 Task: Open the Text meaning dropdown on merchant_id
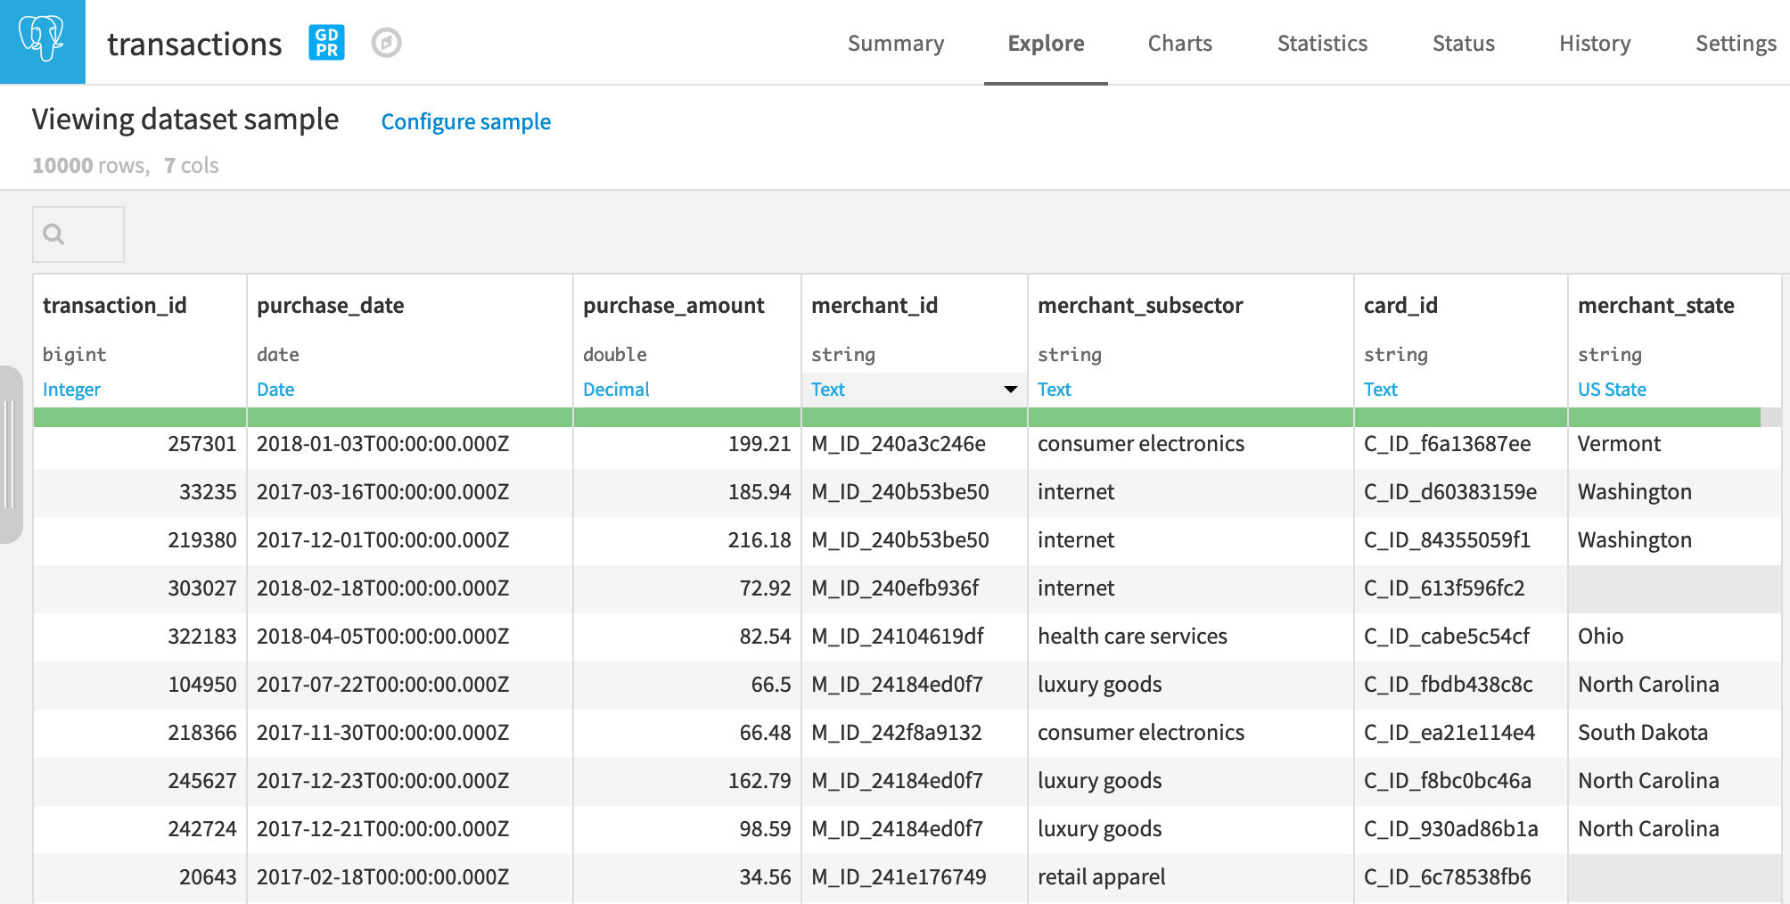tap(1008, 390)
